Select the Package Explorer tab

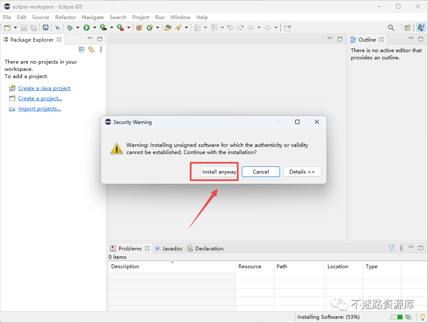click(x=32, y=39)
